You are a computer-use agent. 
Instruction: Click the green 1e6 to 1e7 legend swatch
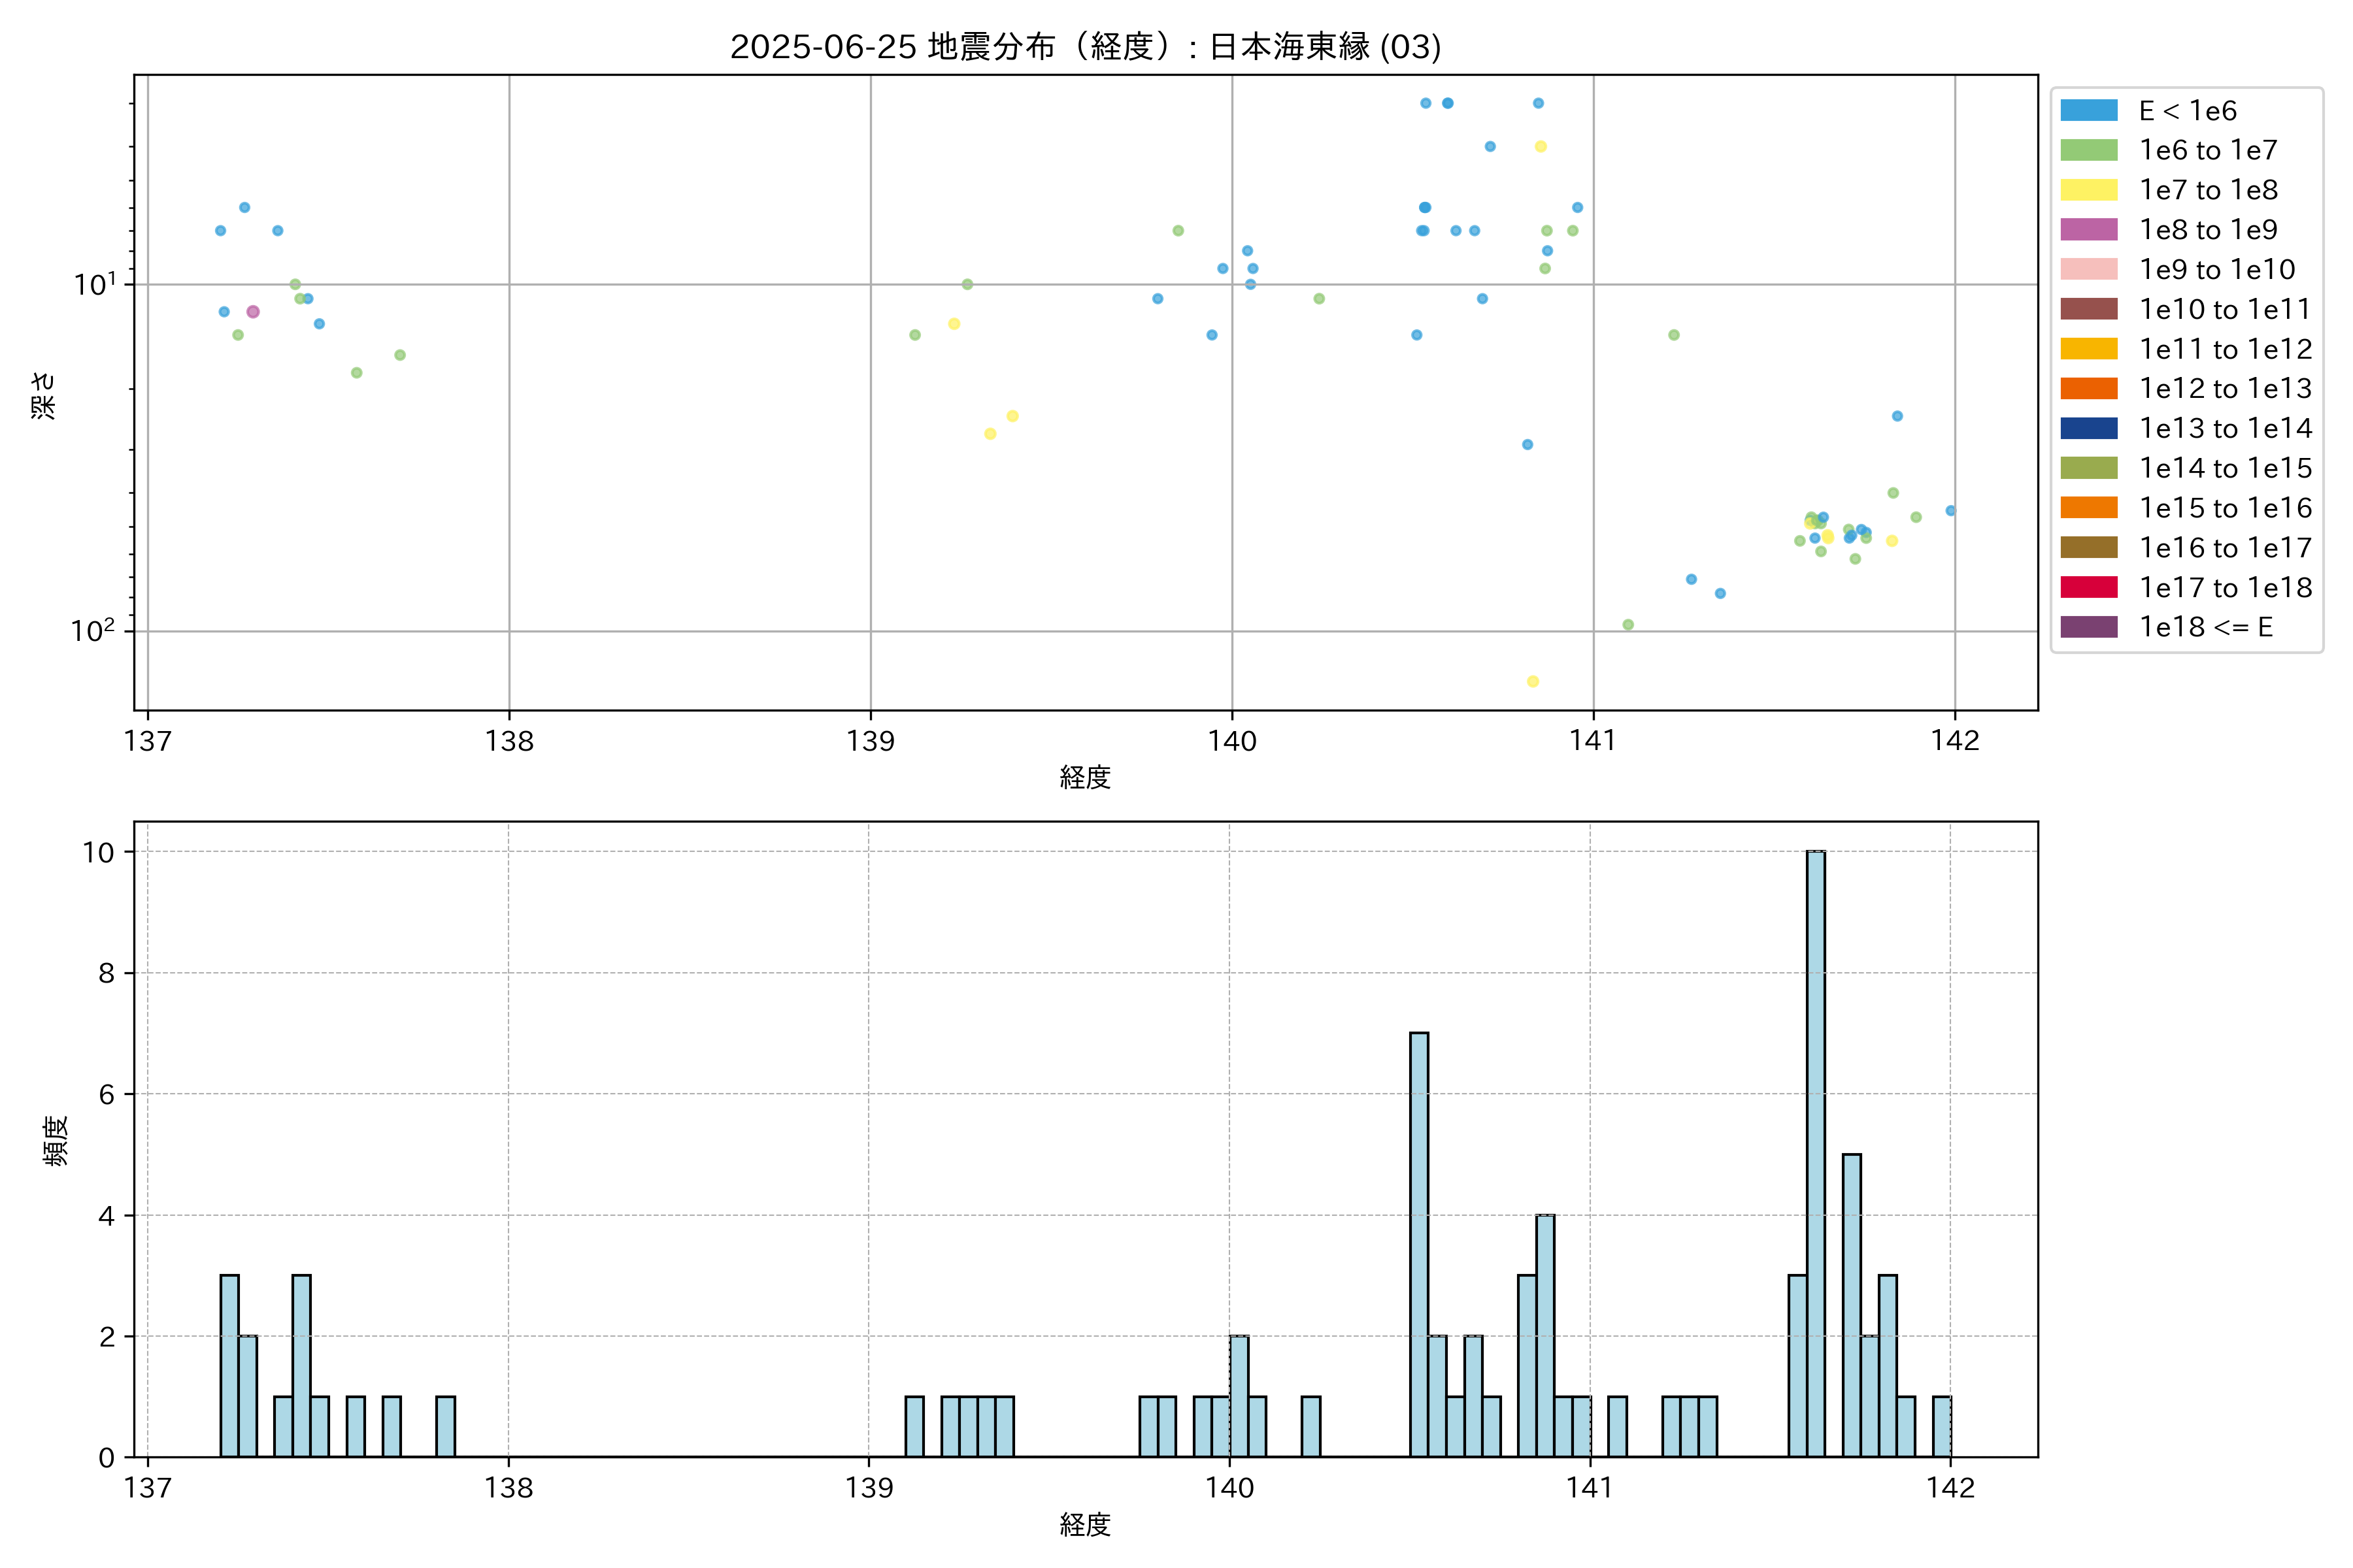pos(2088,150)
